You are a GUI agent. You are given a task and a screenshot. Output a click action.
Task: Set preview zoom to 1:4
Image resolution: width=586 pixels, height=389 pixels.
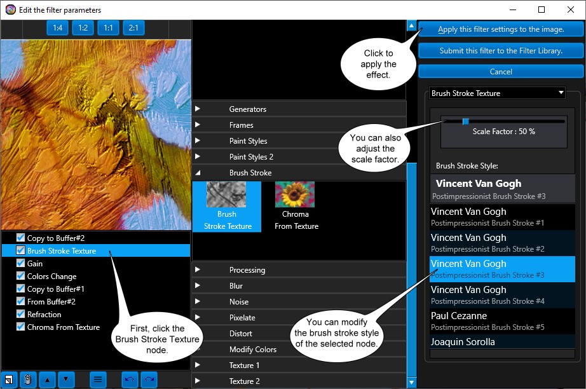coord(58,28)
